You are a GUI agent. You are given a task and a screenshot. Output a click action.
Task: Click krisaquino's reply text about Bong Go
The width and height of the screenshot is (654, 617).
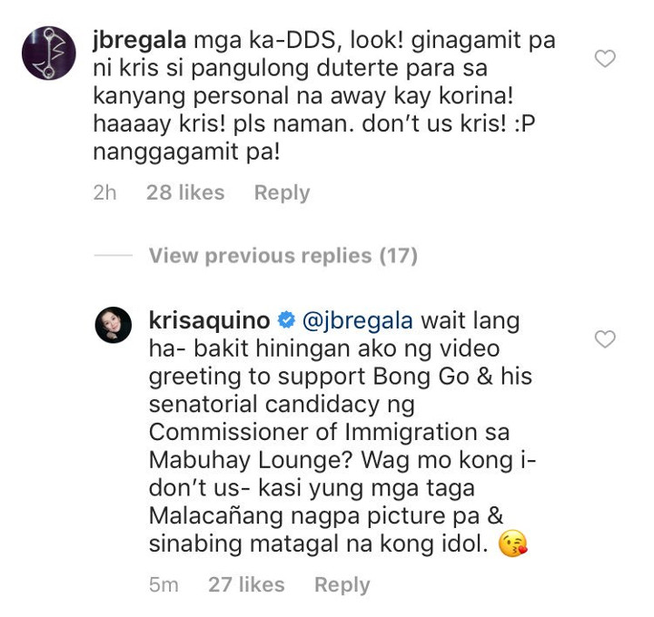(342, 433)
